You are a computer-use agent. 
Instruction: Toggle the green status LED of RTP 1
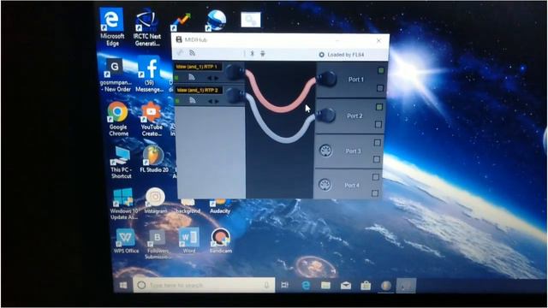coord(176,78)
